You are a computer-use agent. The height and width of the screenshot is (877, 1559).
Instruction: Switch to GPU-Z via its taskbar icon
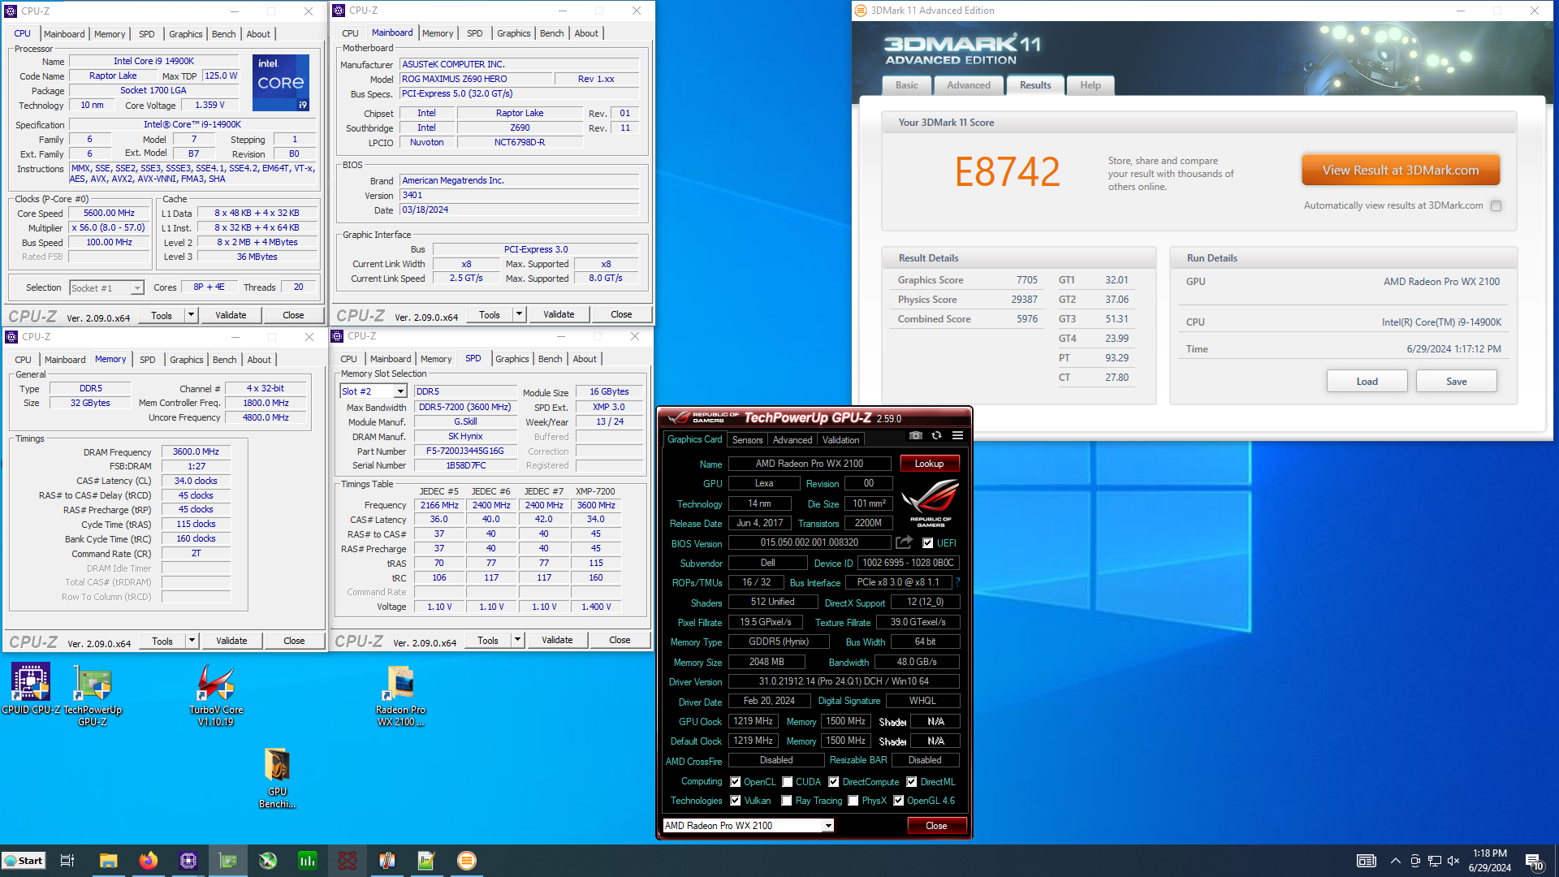click(x=228, y=861)
